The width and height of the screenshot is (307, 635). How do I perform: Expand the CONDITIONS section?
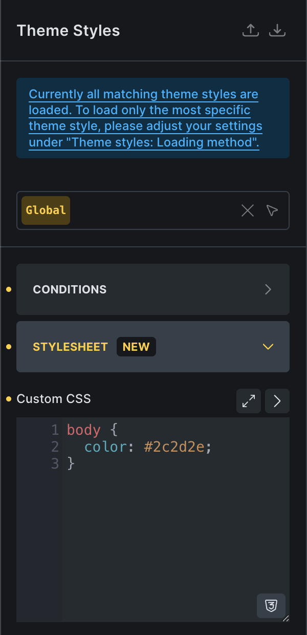pyautogui.click(x=268, y=289)
